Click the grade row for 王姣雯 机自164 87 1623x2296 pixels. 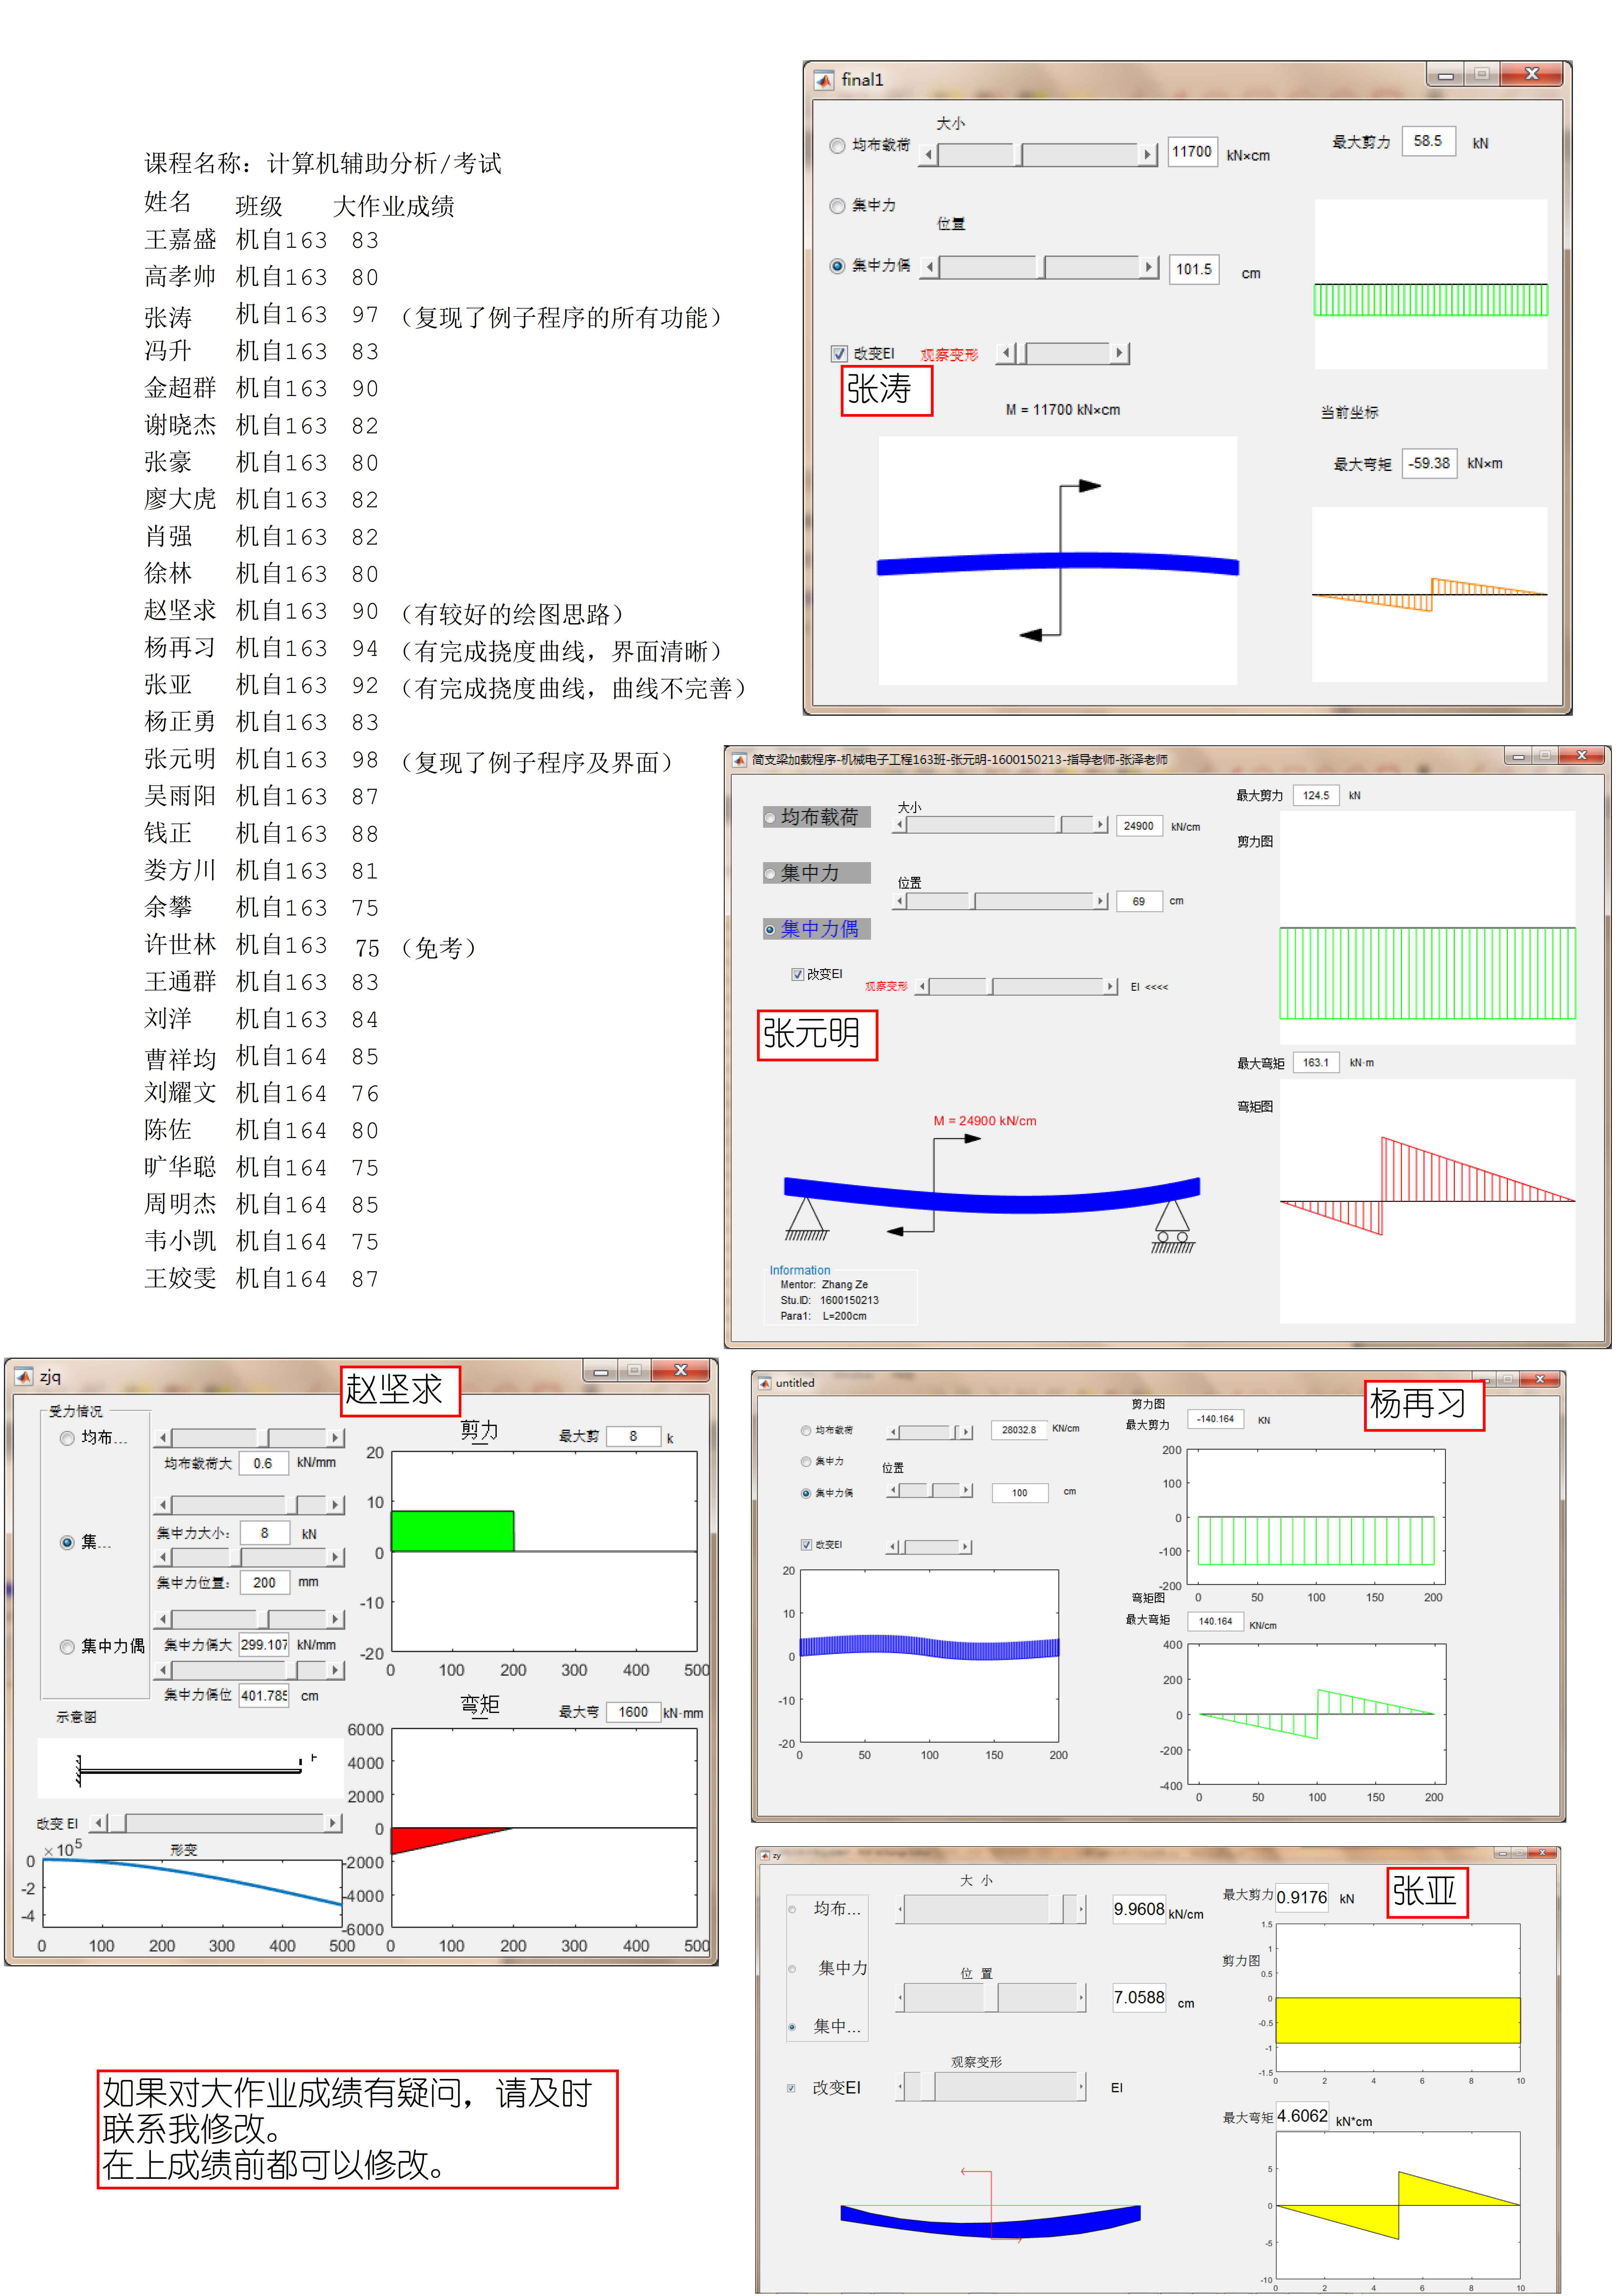coord(261,1279)
